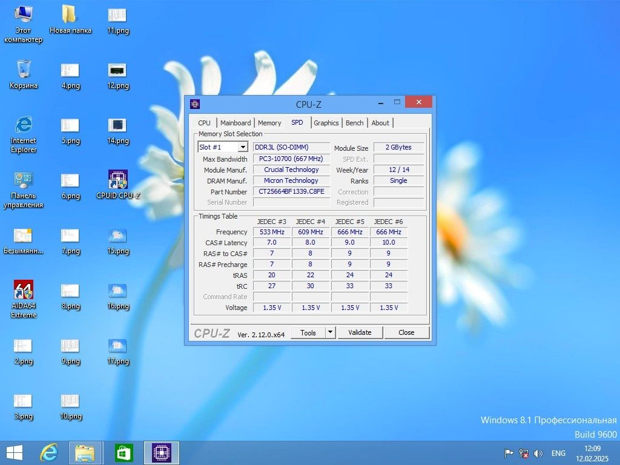Click the ENG input language indicator
This screenshot has height=465, width=620.
(558, 453)
